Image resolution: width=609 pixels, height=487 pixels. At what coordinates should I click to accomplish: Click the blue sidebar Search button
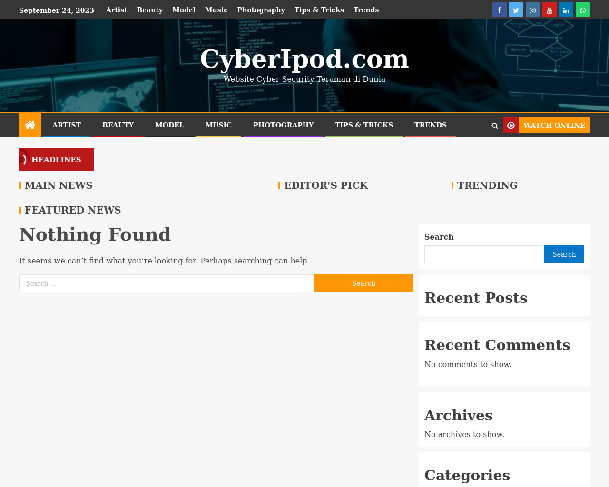click(x=564, y=254)
